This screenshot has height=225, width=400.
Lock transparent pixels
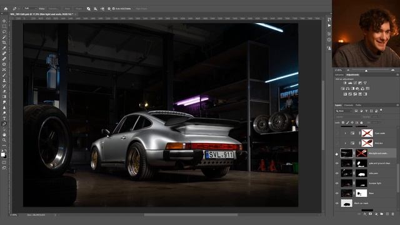click(x=343, y=122)
